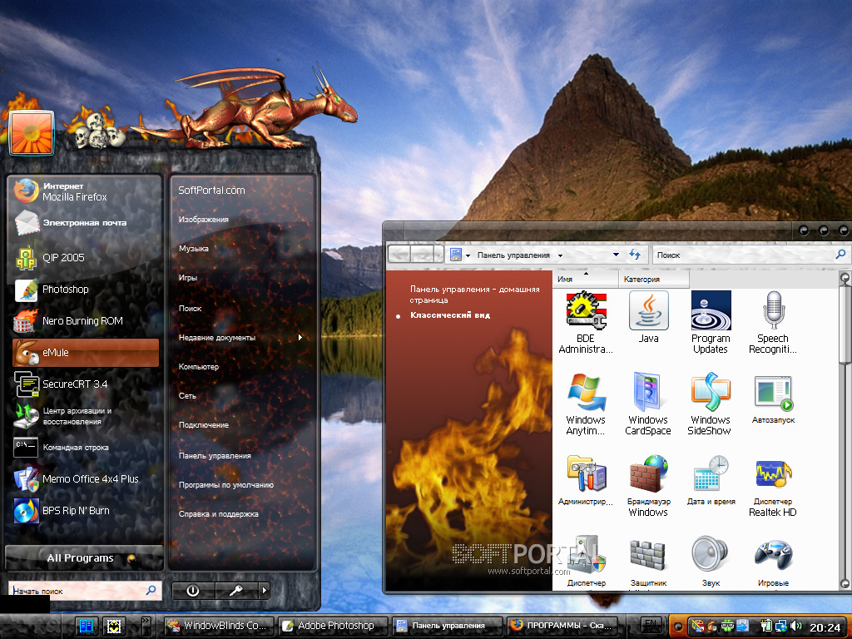
Task: Click the taskbar clock 20:24
Action: pyautogui.click(x=825, y=627)
